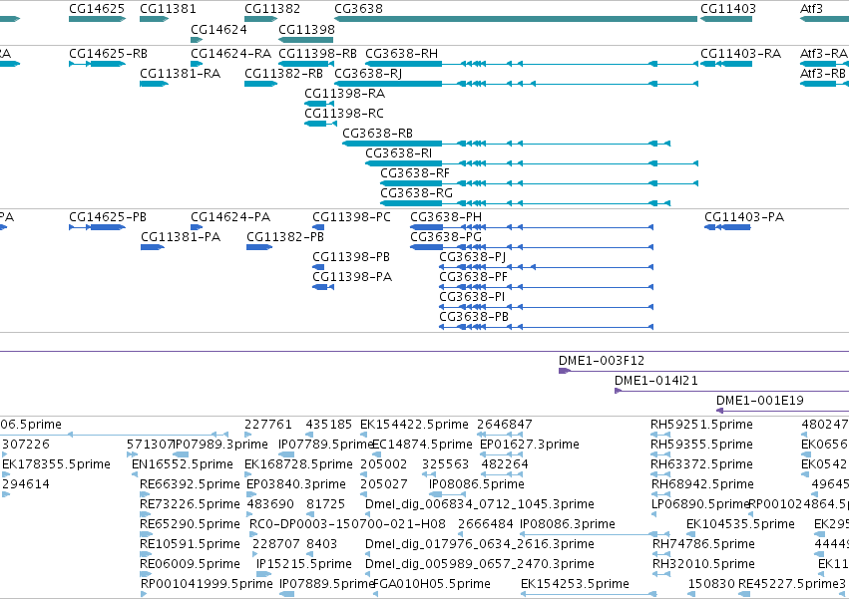The image size is (849, 599).
Task: Click protein CG14625-PB label
Action: [x=108, y=217]
